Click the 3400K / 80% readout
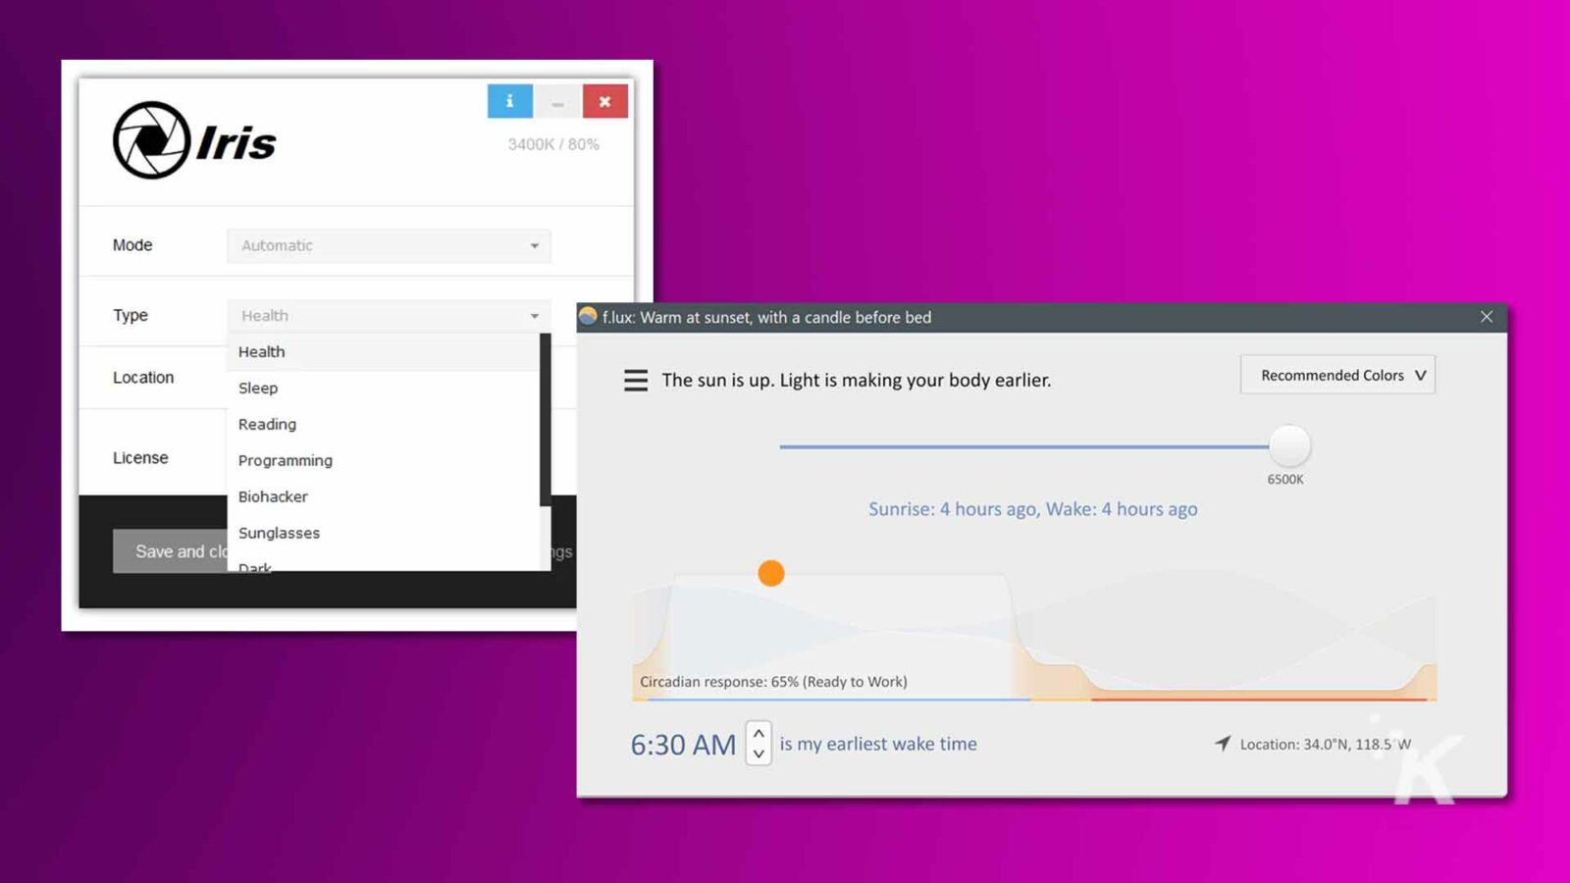Screen dimensions: 1570x883 click(x=553, y=144)
